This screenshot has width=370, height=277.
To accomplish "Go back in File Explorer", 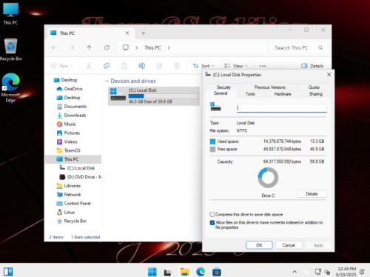I will 54,47.
